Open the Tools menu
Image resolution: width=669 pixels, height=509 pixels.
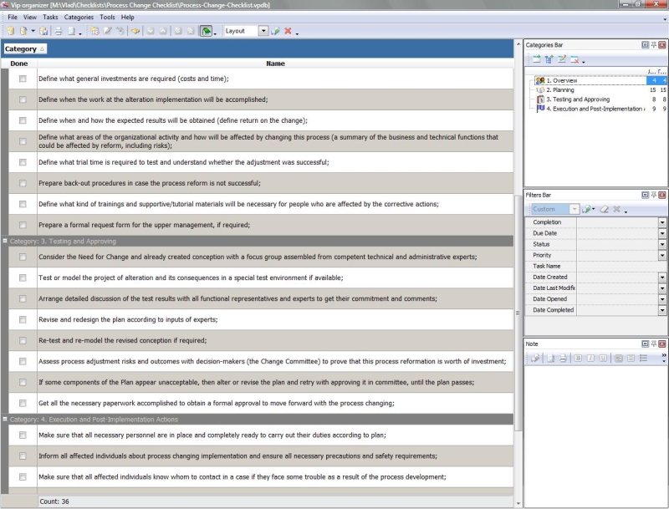point(107,17)
